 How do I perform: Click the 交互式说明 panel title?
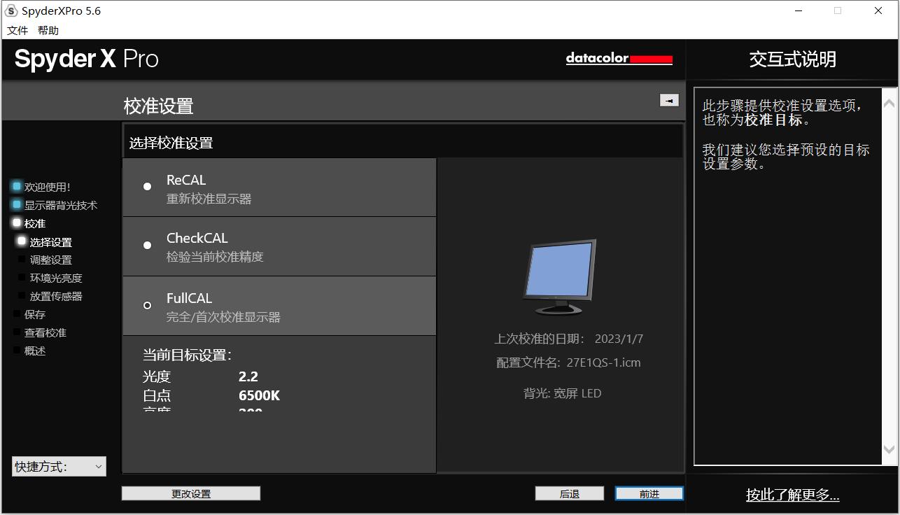pyautogui.click(x=793, y=59)
